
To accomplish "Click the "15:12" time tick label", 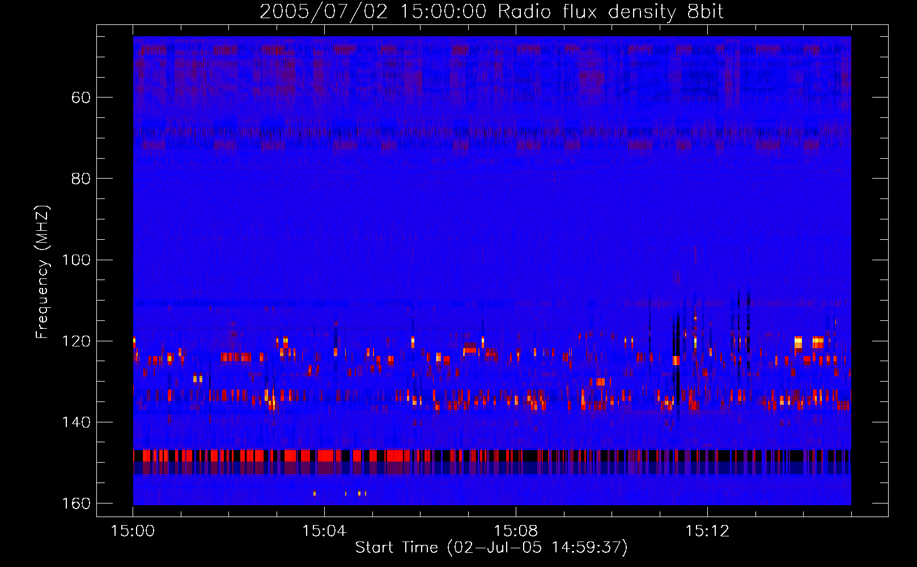I will coord(707,531).
